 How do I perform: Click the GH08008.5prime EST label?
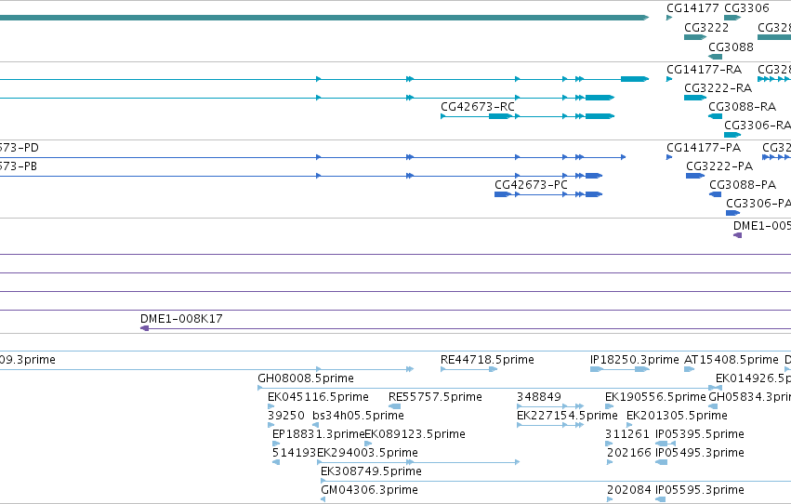[306, 378]
